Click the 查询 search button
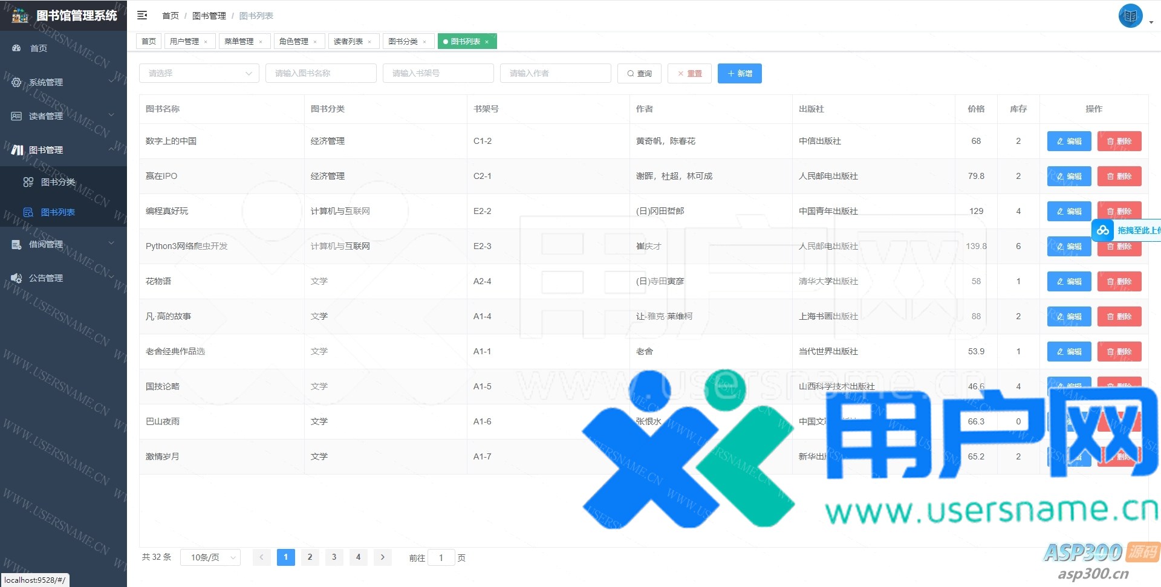 point(639,73)
